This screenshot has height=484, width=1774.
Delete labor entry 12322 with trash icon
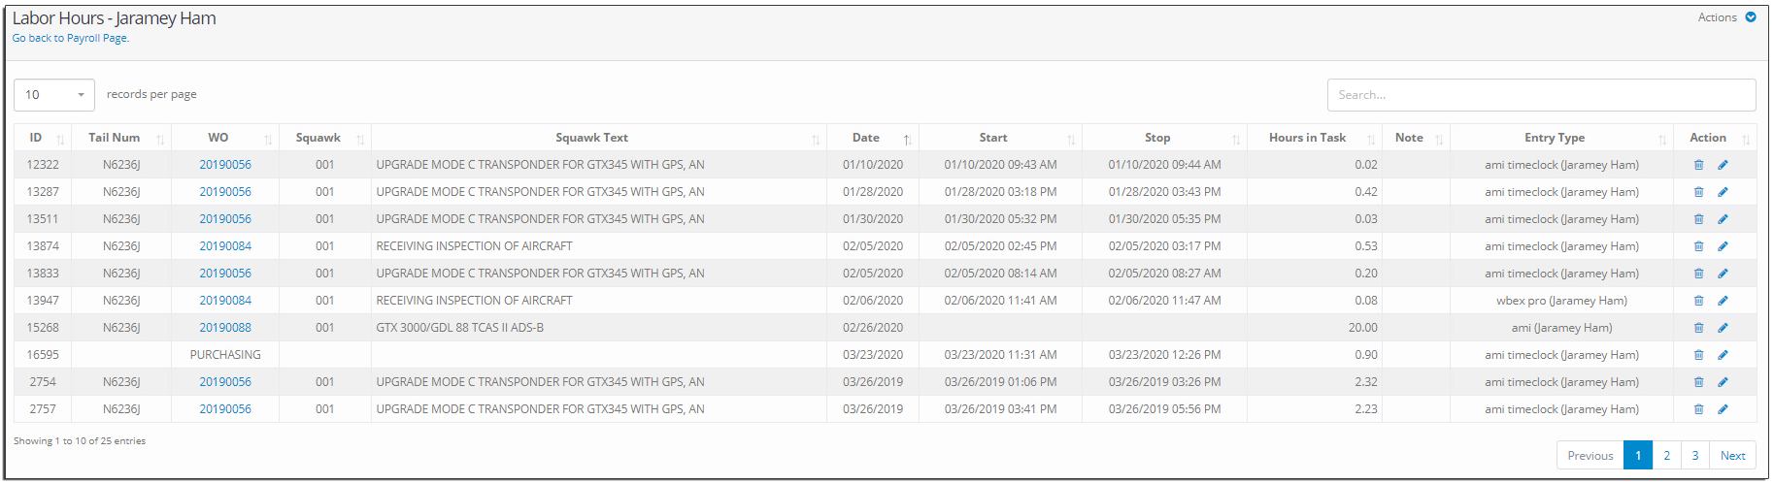click(x=1698, y=165)
